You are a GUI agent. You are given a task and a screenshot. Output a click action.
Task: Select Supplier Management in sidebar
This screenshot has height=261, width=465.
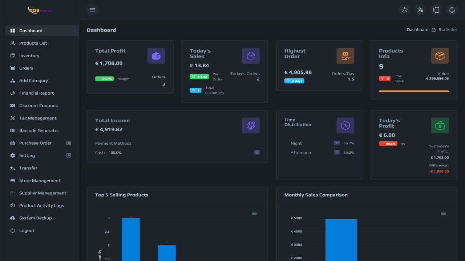click(x=42, y=193)
